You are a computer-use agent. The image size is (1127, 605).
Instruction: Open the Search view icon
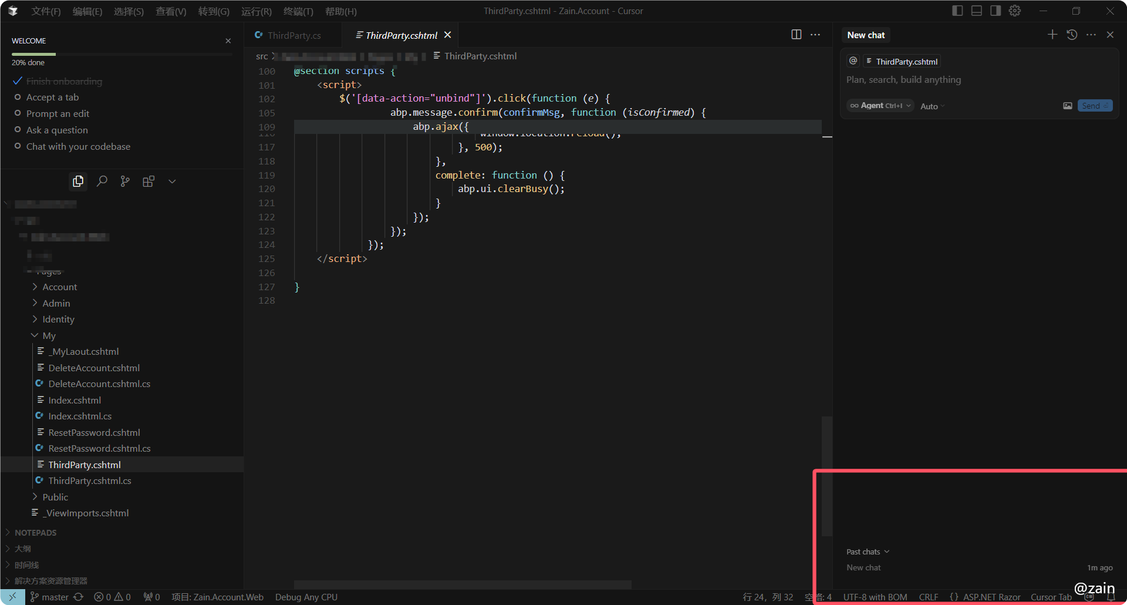tap(102, 181)
